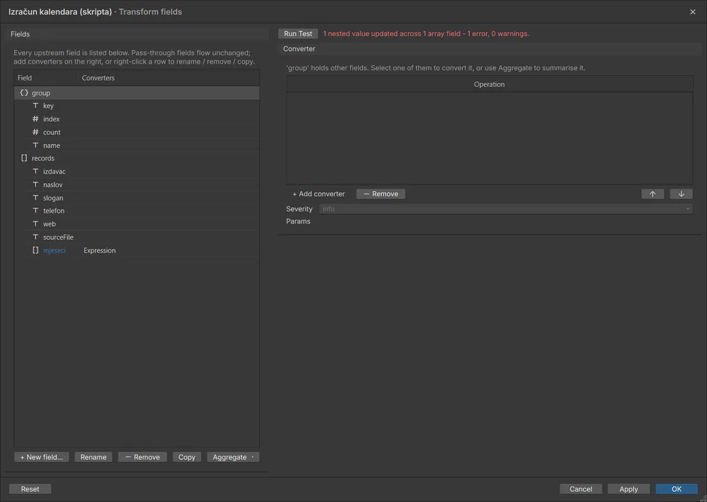707x502 pixels.
Task: Select the izdavac field name
Action: [54, 172]
